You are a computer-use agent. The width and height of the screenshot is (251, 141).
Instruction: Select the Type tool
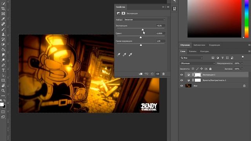(x=3, y=70)
